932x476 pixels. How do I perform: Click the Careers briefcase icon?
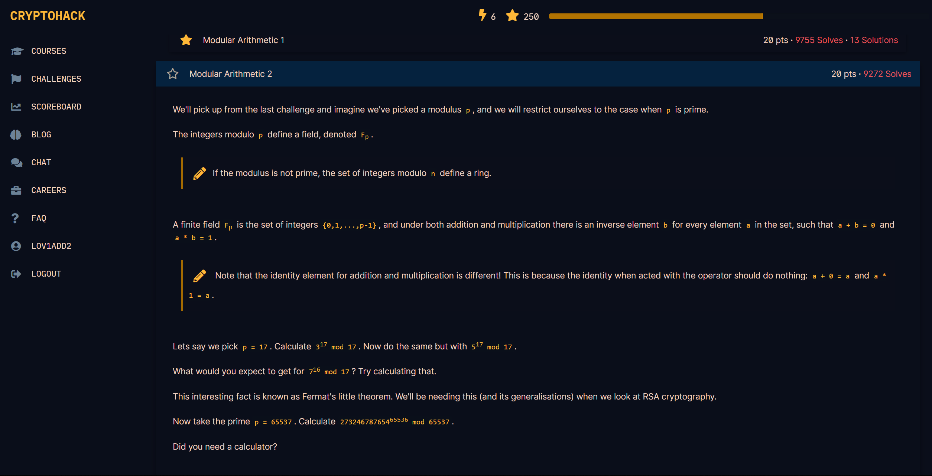tap(16, 190)
